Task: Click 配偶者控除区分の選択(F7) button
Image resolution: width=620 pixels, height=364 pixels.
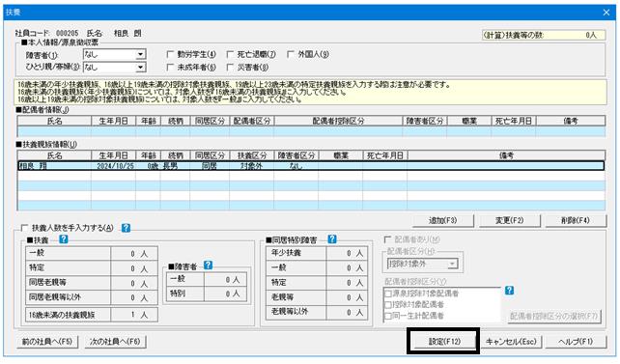Action: [x=554, y=316]
